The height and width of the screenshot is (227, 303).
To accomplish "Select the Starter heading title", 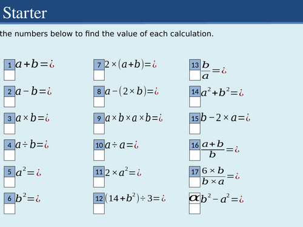I will pyautogui.click(x=25, y=13).
